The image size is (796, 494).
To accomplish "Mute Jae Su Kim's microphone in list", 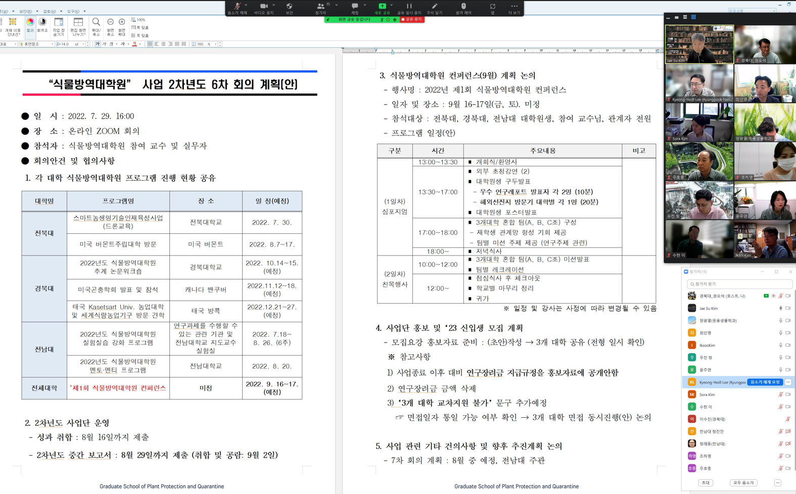I will pos(780,308).
